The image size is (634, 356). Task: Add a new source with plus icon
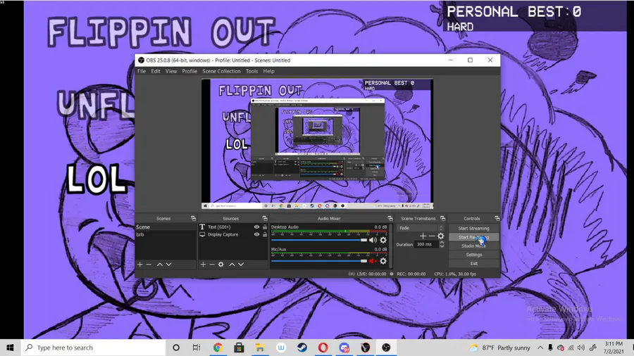tap(203, 265)
